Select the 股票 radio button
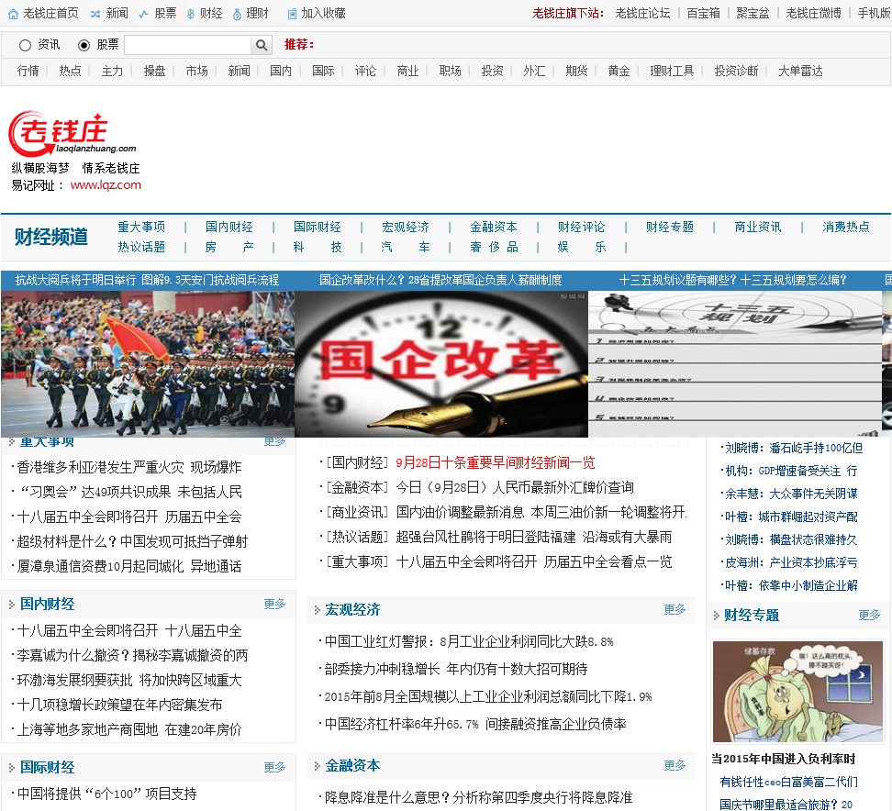892x811 pixels. tap(84, 45)
